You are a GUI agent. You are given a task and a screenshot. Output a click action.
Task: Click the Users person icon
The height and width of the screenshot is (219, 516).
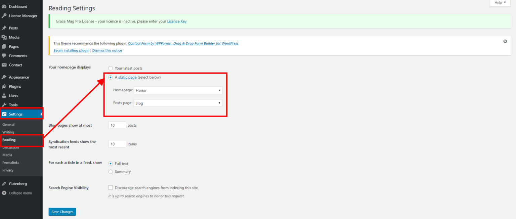(x=4, y=96)
